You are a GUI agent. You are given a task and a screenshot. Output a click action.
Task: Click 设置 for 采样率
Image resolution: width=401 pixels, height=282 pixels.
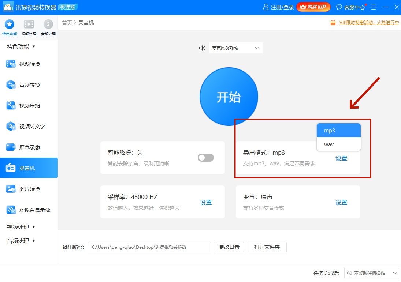(x=206, y=203)
